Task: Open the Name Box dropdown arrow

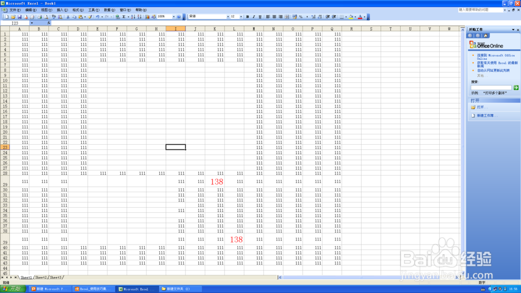Action: tap(32, 23)
